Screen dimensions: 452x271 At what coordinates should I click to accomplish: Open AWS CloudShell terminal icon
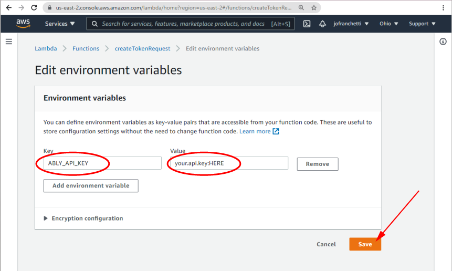[307, 24]
